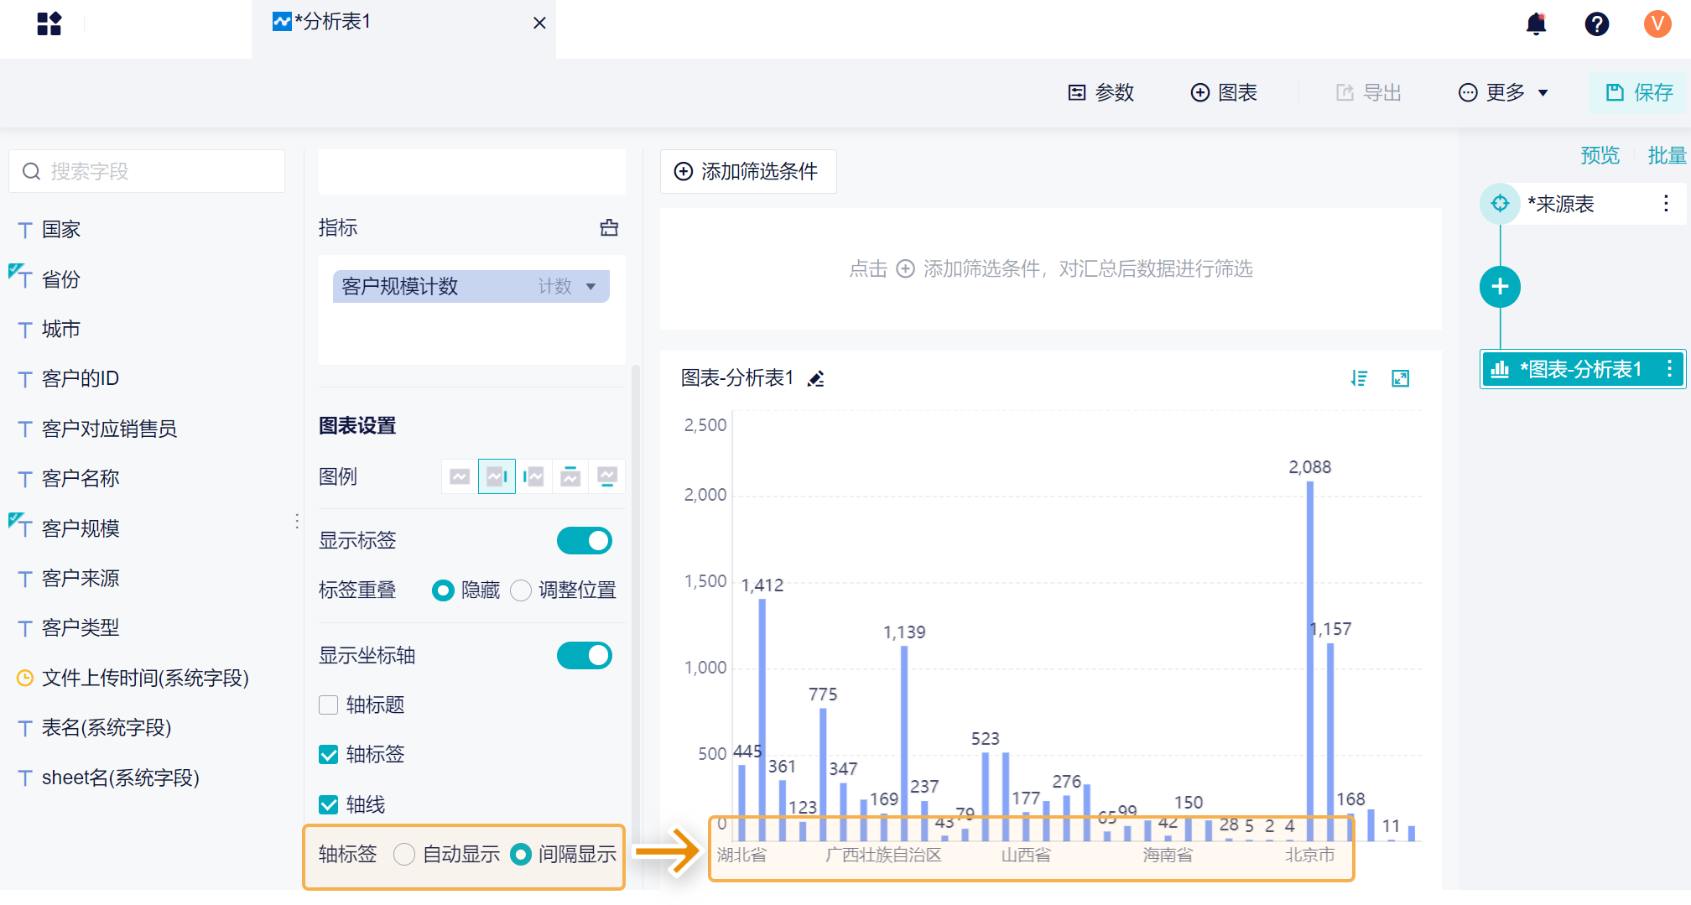Click the chart sort icon
Screen dimensions: 1691x905
pyautogui.click(x=1360, y=378)
